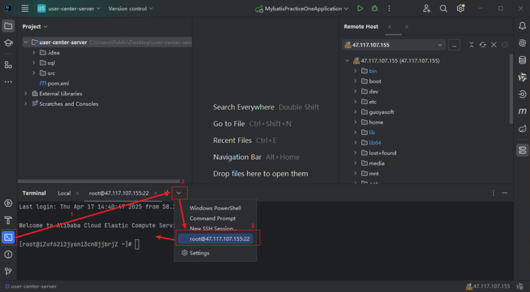The image size is (530, 292).
Task: Show more tool windows (three dots) in left bar
Action: tap(8, 82)
